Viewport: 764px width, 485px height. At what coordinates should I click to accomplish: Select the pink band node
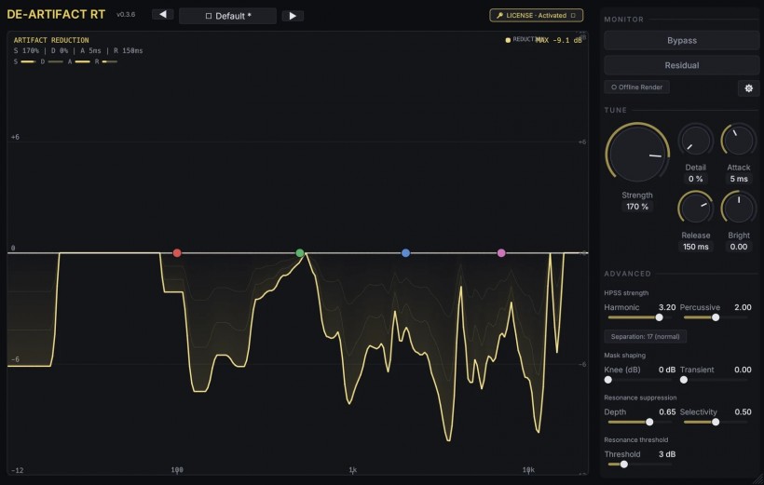[501, 252]
